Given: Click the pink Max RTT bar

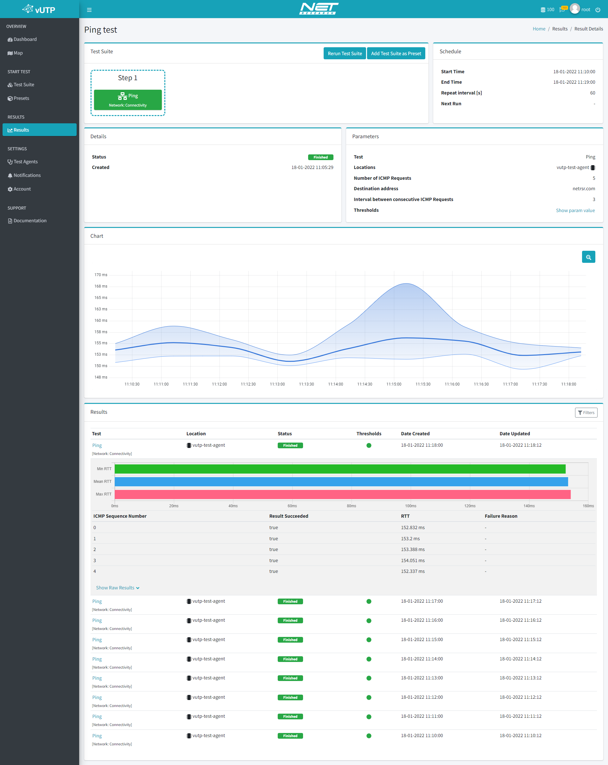Looking at the screenshot, I should coord(342,494).
